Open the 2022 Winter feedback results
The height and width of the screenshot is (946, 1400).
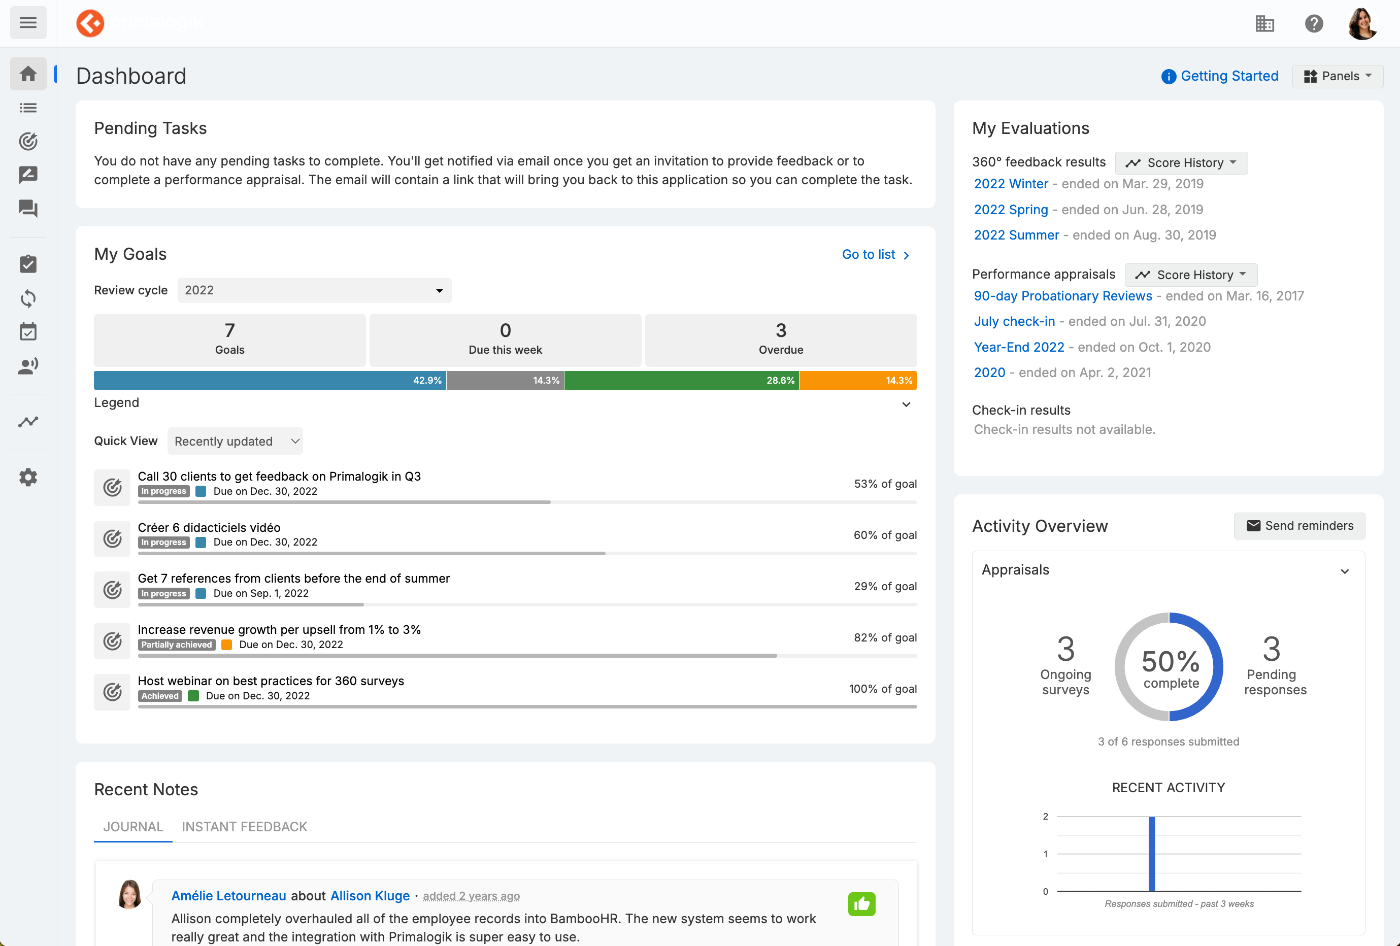coord(1011,184)
